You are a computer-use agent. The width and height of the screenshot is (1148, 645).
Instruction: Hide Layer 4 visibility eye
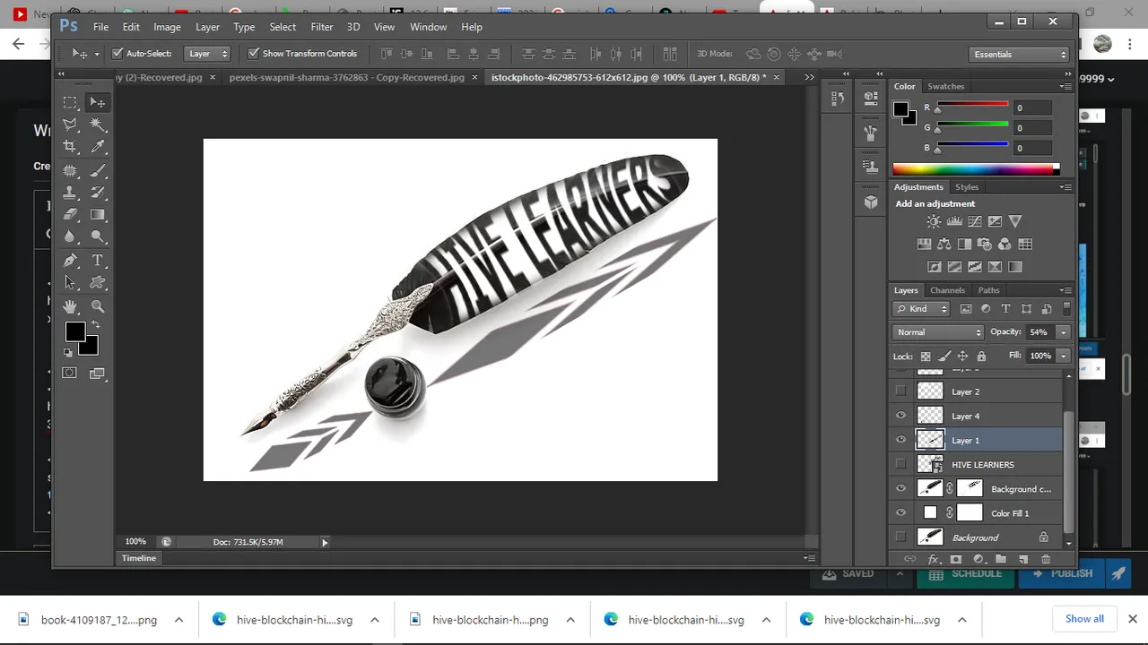tap(901, 416)
